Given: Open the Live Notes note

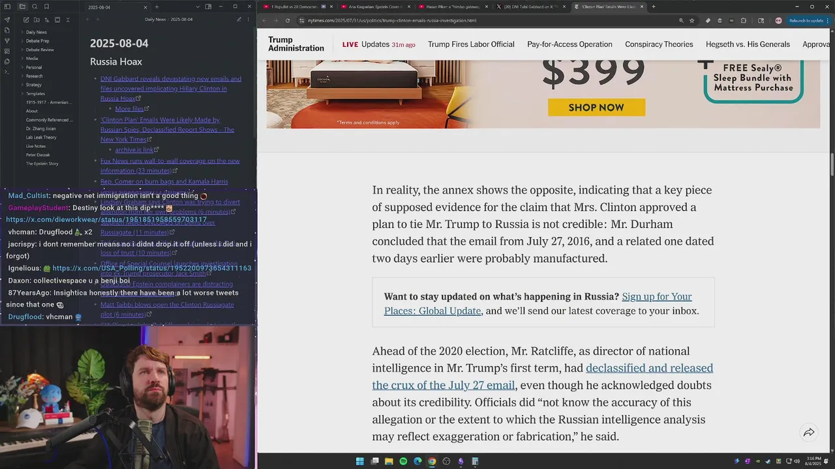Looking at the screenshot, I should [x=36, y=146].
